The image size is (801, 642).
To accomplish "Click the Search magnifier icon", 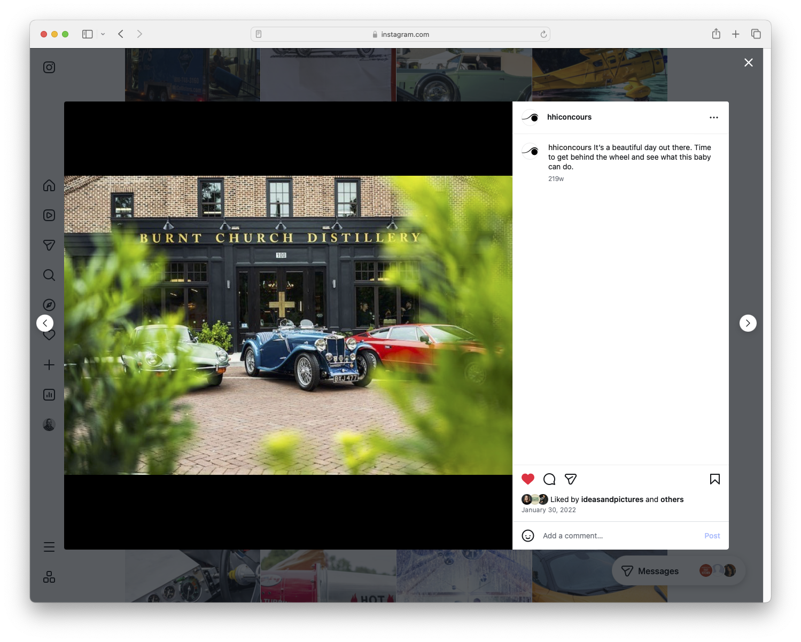I will pyautogui.click(x=49, y=275).
